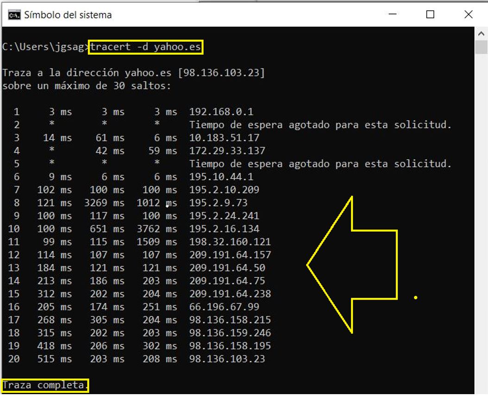The height and width of the screenshot is (396, 488).
Task: Click hop 12 address 209.191.64.157
Action: coord(230,255)
